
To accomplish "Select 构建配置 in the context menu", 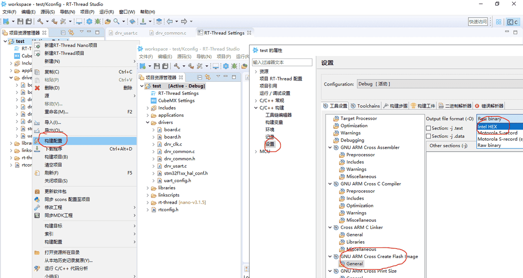I will point(54,141).
